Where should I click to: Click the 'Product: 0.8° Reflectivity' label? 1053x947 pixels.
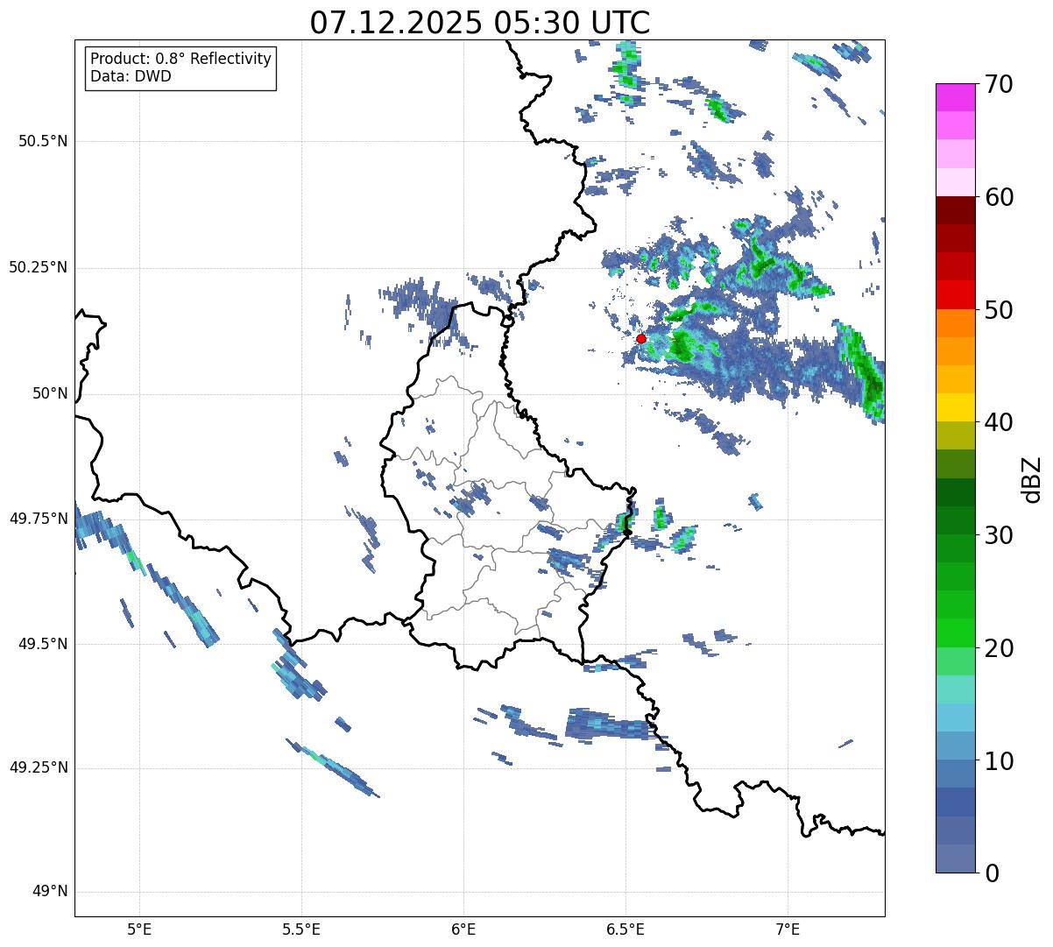pyautogui.click(x=181, y=59)
